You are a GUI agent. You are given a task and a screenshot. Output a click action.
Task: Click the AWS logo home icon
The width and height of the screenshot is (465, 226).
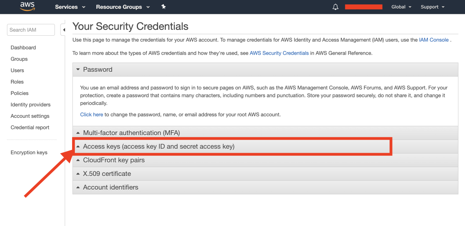27,7
